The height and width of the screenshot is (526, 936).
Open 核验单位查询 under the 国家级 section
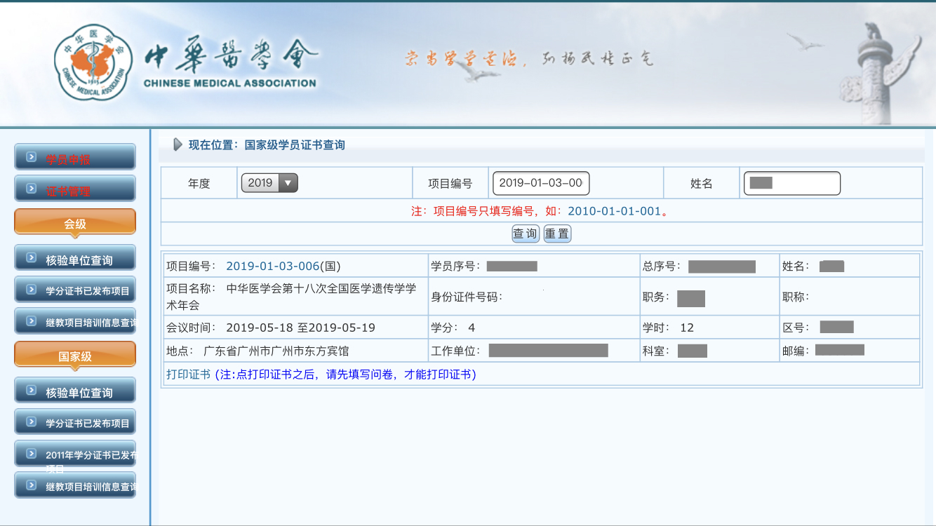click(79, 393)
